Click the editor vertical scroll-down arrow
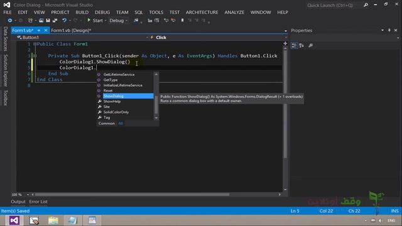Image resolution: width=402 pixels, height=226 pixels. 285,190
